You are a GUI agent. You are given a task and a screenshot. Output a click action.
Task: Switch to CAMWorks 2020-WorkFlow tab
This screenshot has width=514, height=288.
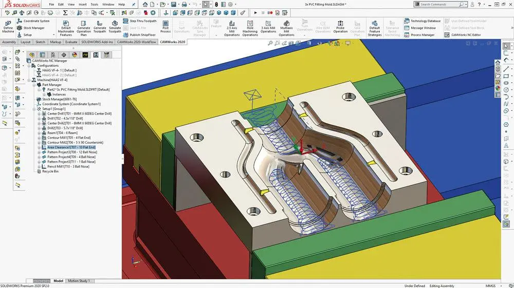[136, 42]
